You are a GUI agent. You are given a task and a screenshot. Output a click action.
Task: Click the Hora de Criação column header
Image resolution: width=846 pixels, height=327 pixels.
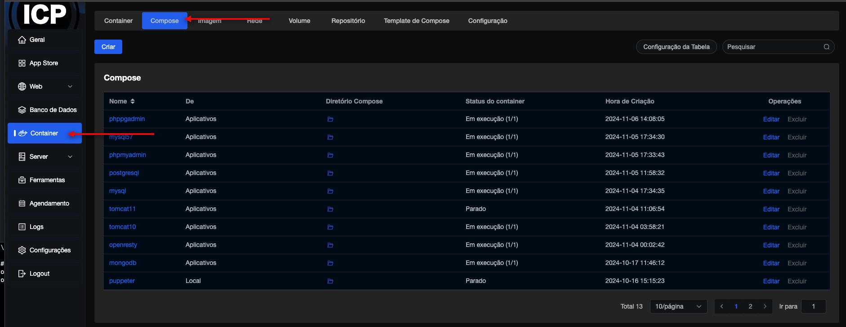[x=630, y=101]
